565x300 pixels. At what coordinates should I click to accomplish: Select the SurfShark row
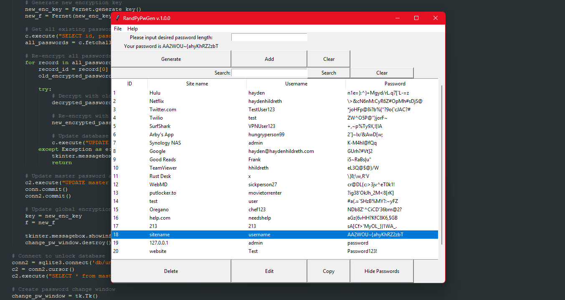275,126
